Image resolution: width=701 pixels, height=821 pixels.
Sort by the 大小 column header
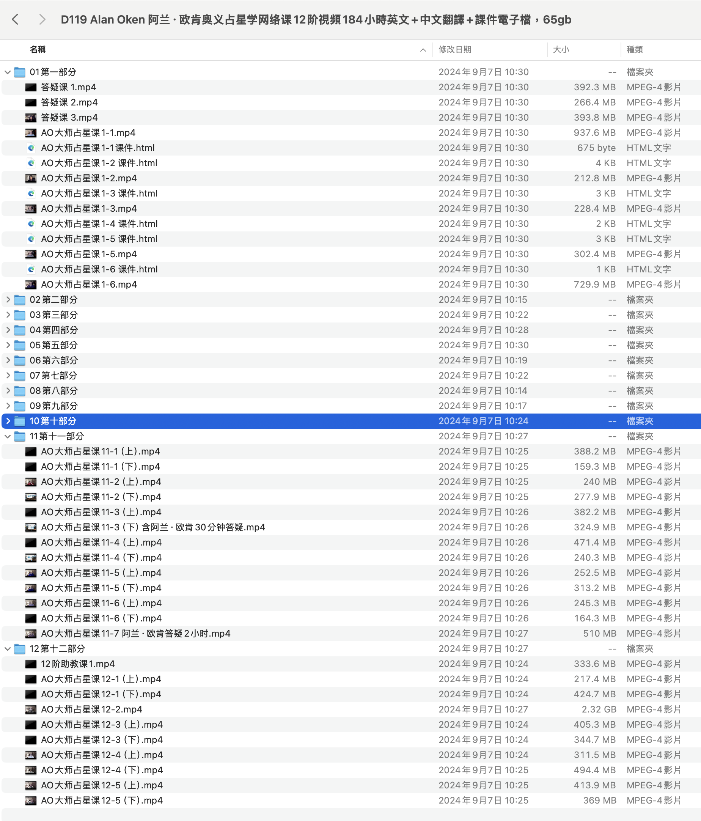561,50
